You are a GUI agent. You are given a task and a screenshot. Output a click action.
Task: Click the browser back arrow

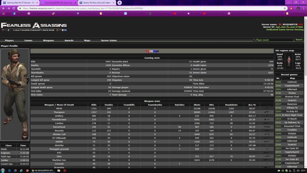tap(3, 8)
